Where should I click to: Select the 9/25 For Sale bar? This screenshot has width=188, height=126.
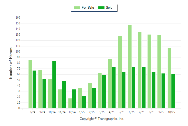[159, 72]
